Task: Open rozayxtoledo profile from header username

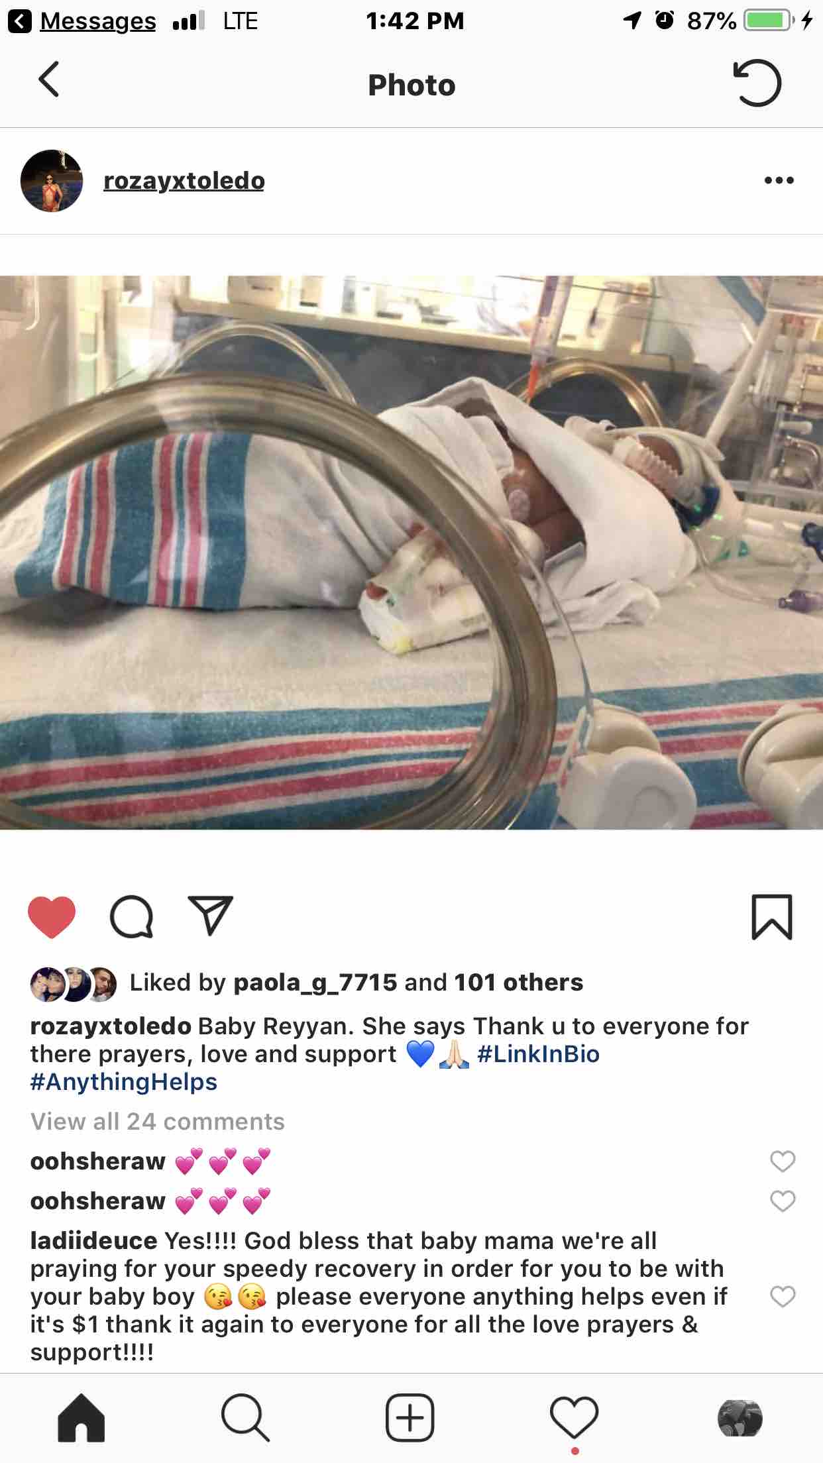Action: point(184,180)
